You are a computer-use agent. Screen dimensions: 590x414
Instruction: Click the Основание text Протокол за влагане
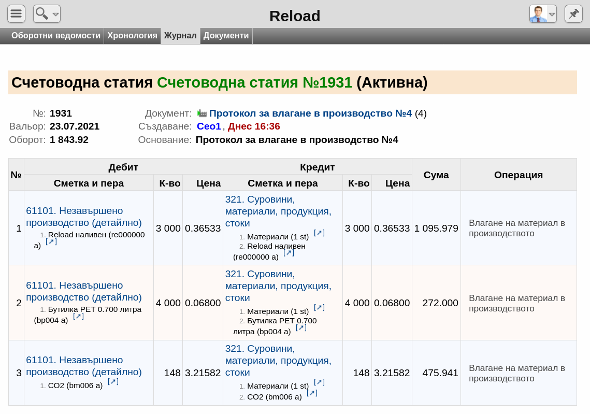[297, 139]
